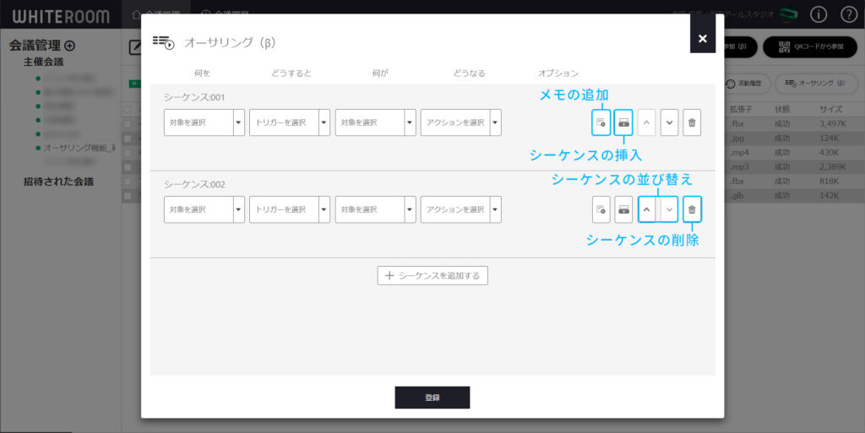Click the .mp3 file row in background
This screenshot has width=865, height=433.
(794, 167)
